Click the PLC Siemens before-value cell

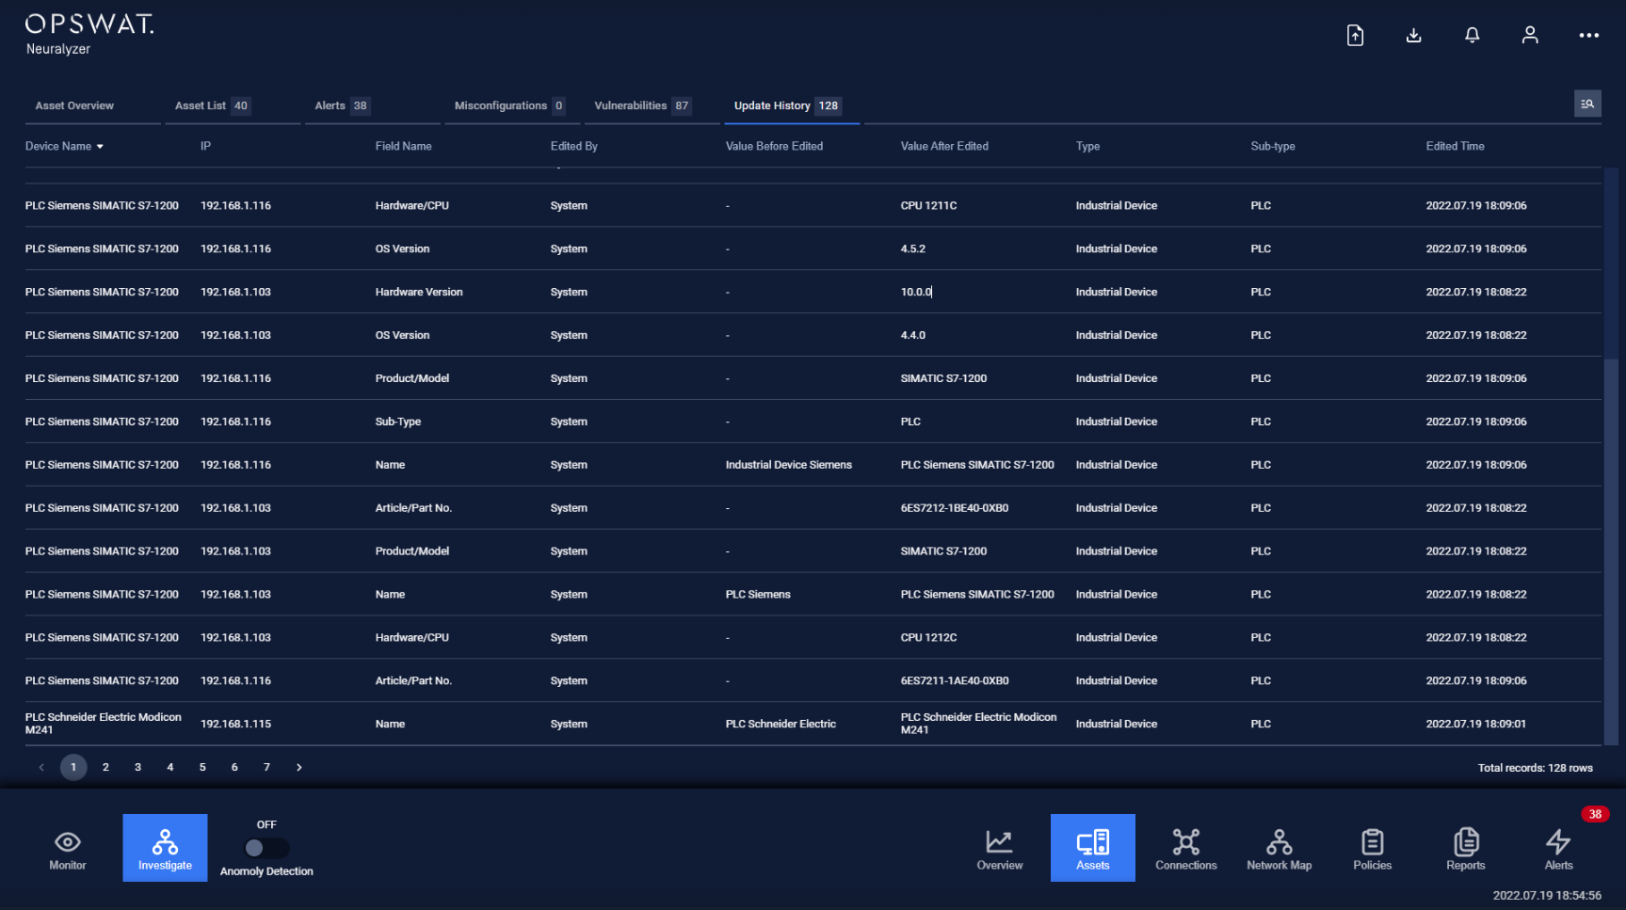pos(758,595)
